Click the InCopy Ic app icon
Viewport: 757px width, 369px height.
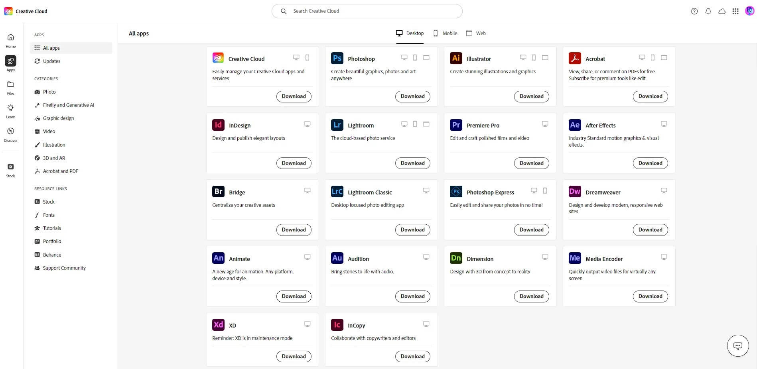[x=337, y=325]
